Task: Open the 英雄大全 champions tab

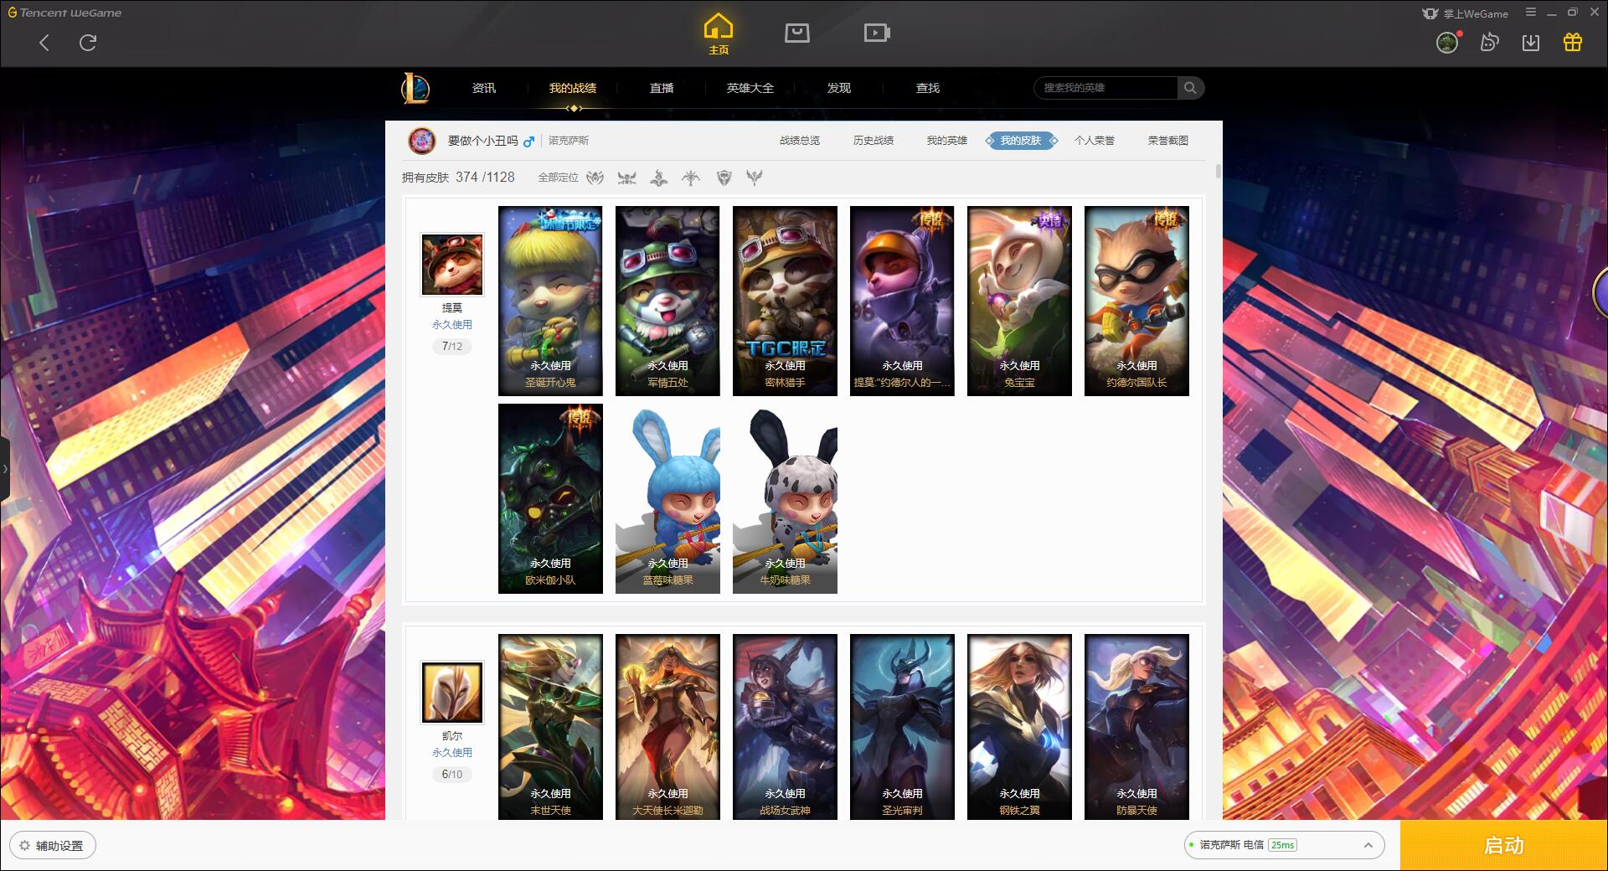Action: (750, 88)
